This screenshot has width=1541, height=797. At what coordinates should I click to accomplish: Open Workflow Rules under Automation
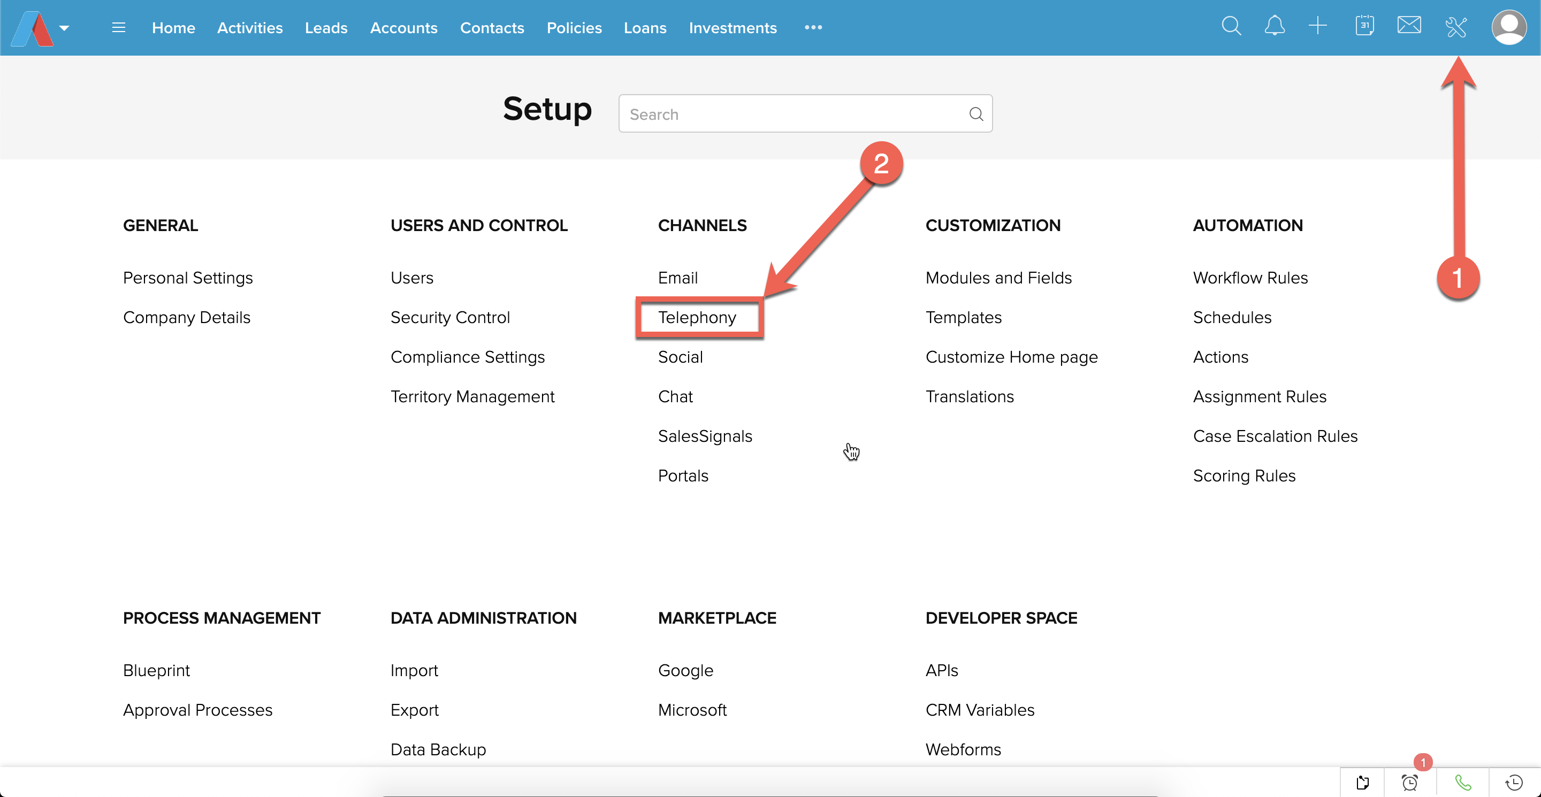click(x=1250, y=278)
